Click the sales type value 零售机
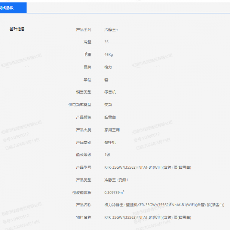The image size is (230, 230). click(x=110, y=92)
